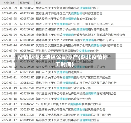Screen dimensions: 131x123
Task: Click date 2022-03-24 in the 华通线缆 row
Action: (x=9, y=35)
